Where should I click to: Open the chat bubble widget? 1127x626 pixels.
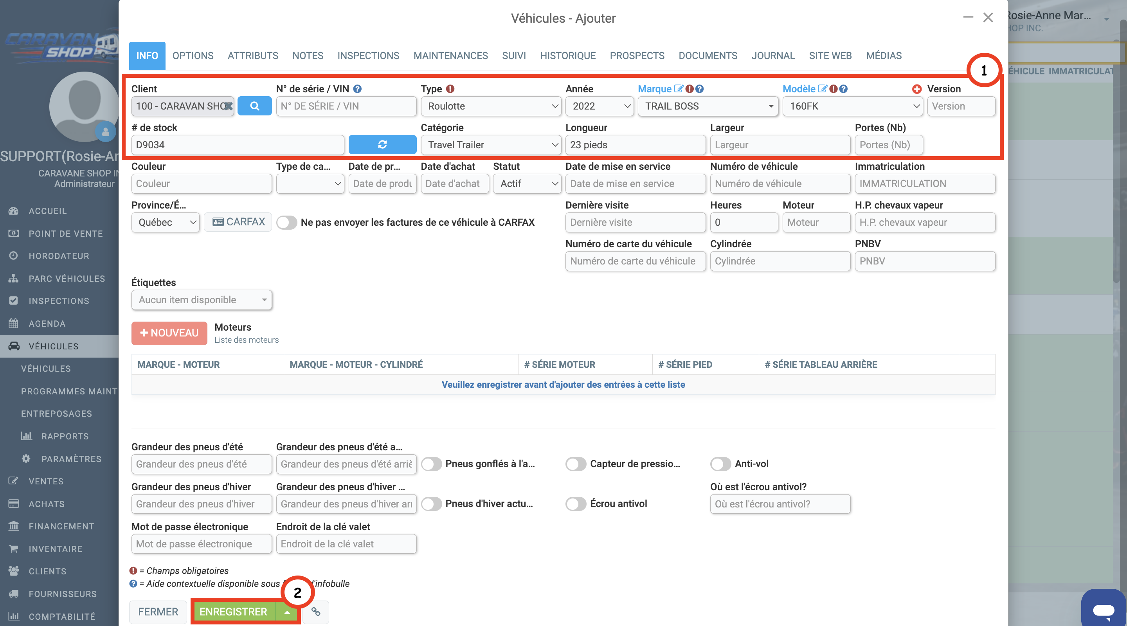[x=1103, y=608]
